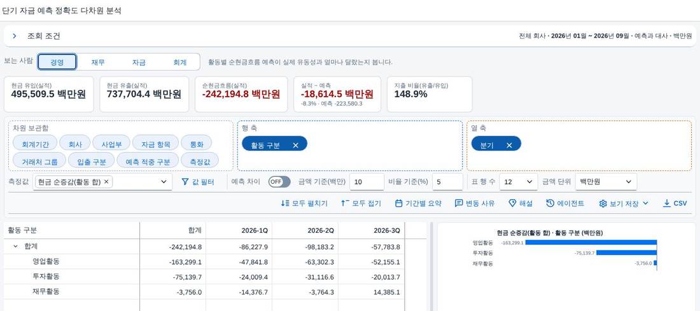Image resolution: width=700 pixels, height=311 pixels.
Task: Select the 재무활동 row label
Action: pos(46,291)
